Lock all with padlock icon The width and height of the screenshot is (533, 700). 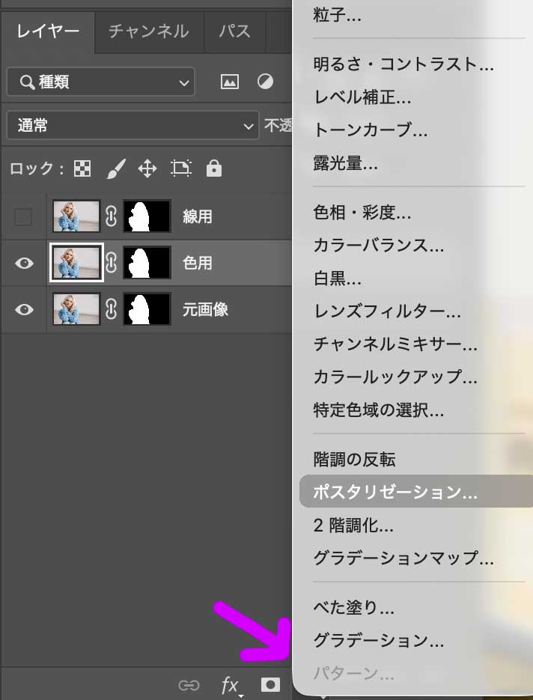click(214, 168)
